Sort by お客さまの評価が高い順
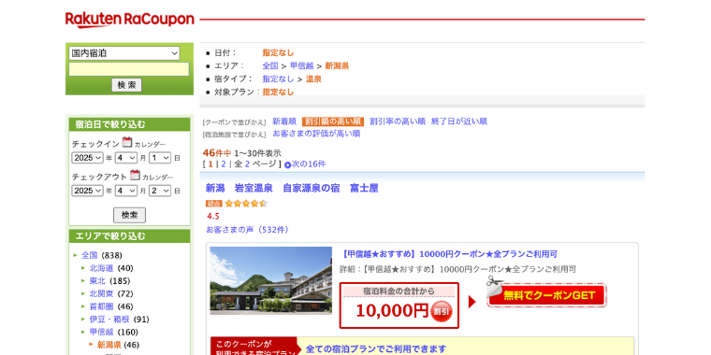711x355 pixels. pyautogui.click(x=316, y=134)
